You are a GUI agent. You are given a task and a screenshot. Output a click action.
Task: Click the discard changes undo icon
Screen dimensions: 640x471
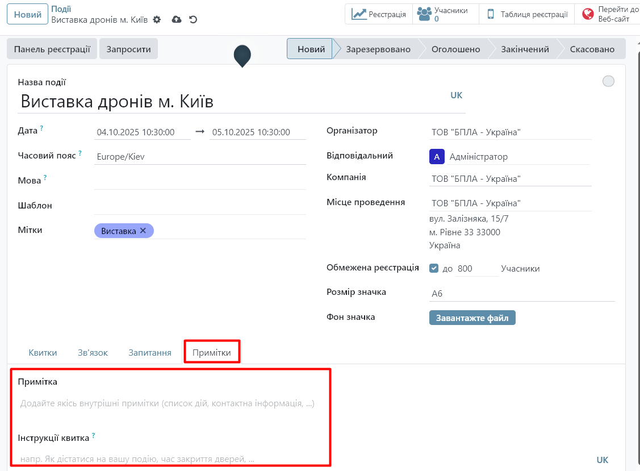pos(193,20)
